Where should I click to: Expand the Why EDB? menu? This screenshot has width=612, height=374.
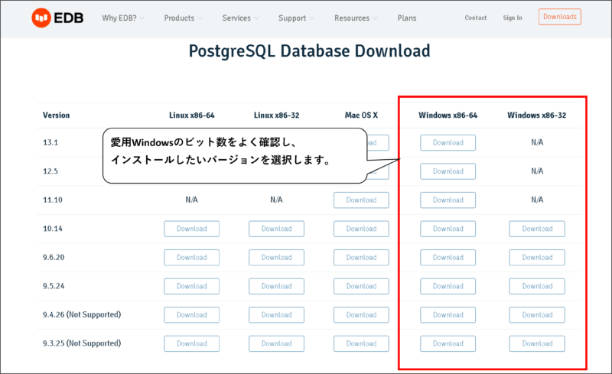pos(123,18)
